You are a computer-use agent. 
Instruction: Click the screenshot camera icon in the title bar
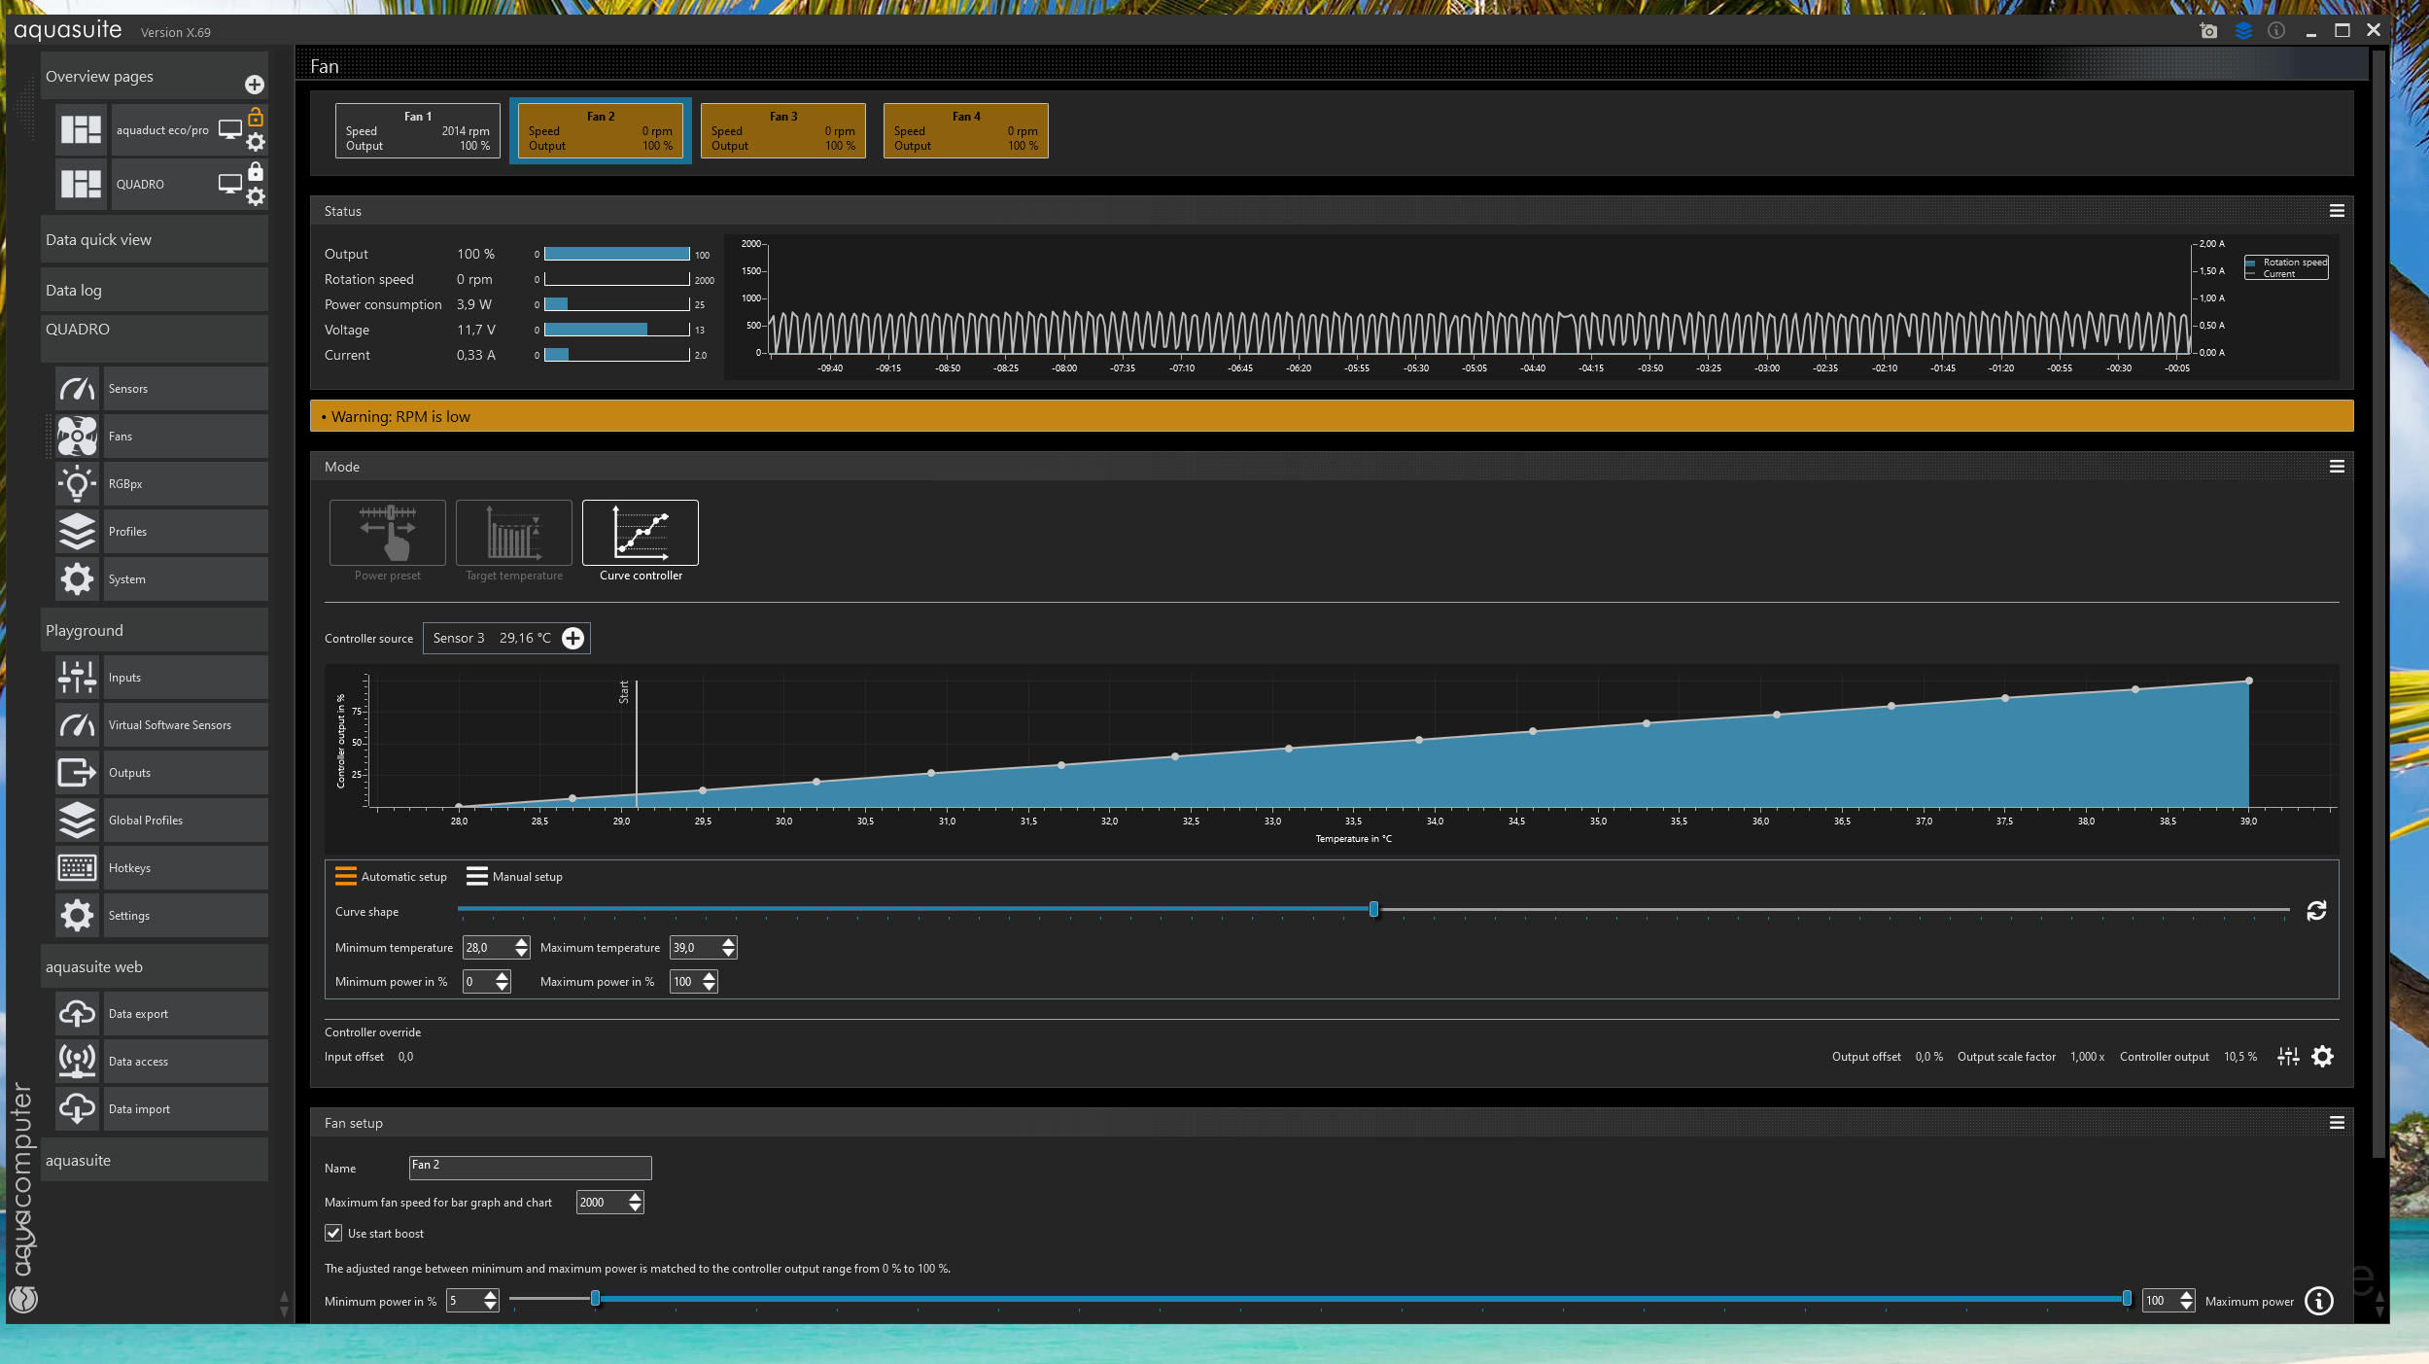click(2208, 31)
